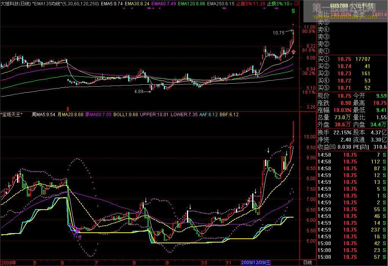Click the 14:58 trade with volume 112
This screenshot has height=266, width=388.
pos(352,162)
